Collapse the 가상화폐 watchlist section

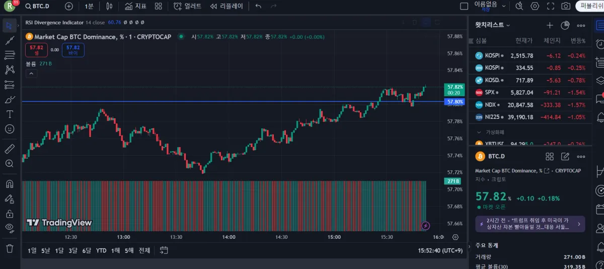click(x=479, y=132)
